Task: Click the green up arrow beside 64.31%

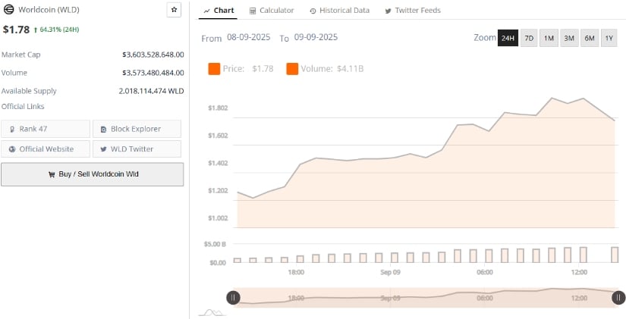Action: (36, 30)
